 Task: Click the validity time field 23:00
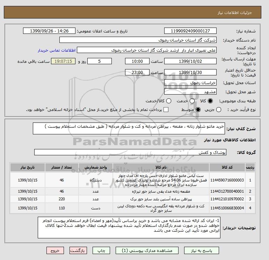(137, 72)
